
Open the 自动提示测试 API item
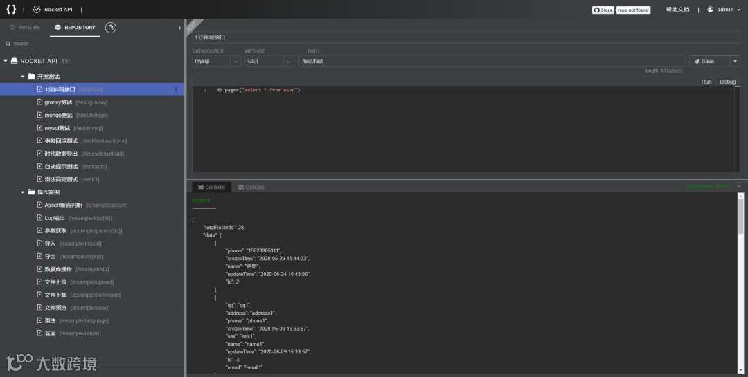point(91,166)
